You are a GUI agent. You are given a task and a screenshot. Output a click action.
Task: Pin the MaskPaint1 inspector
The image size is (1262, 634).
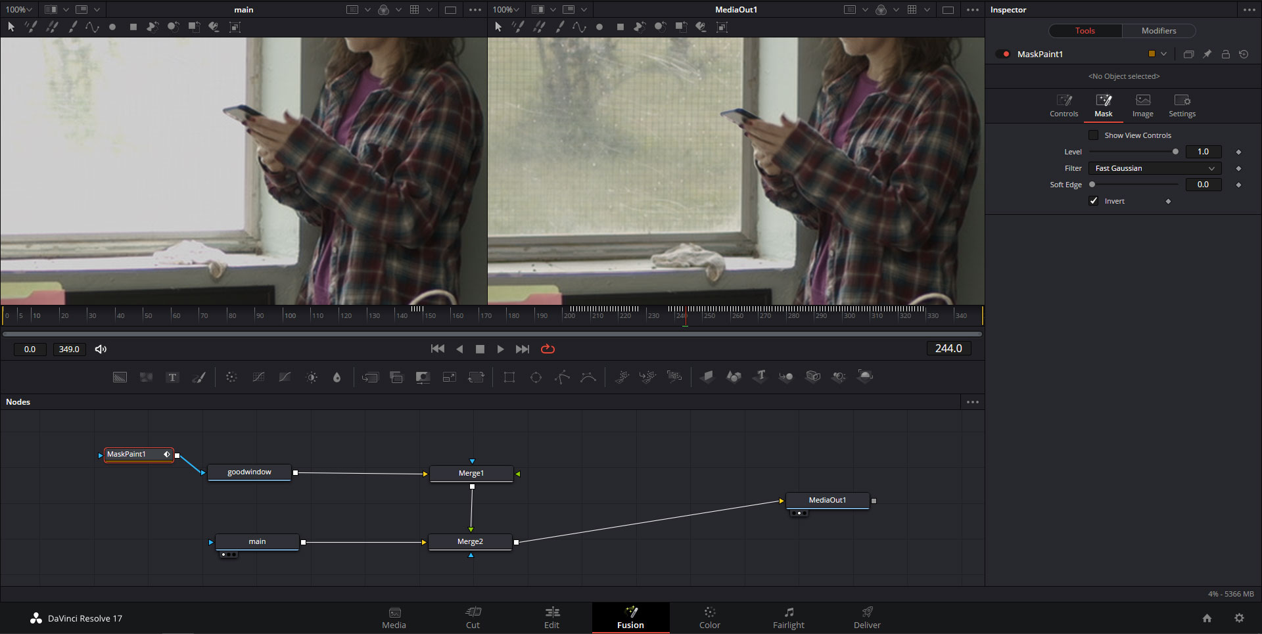tap(1207, 55)
